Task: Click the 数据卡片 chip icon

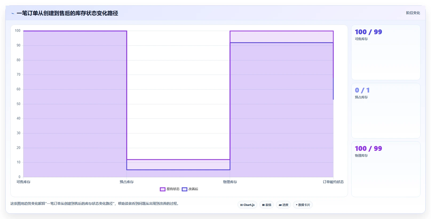Action: click(296, 205)
